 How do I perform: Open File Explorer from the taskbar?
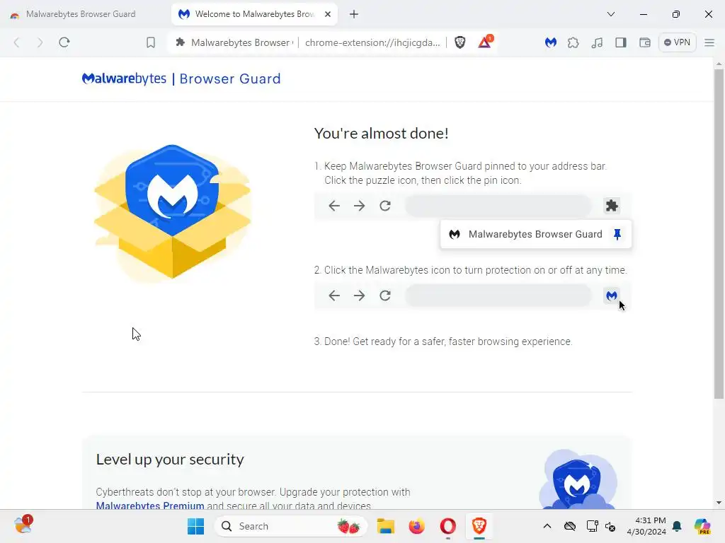click(385, 526)
